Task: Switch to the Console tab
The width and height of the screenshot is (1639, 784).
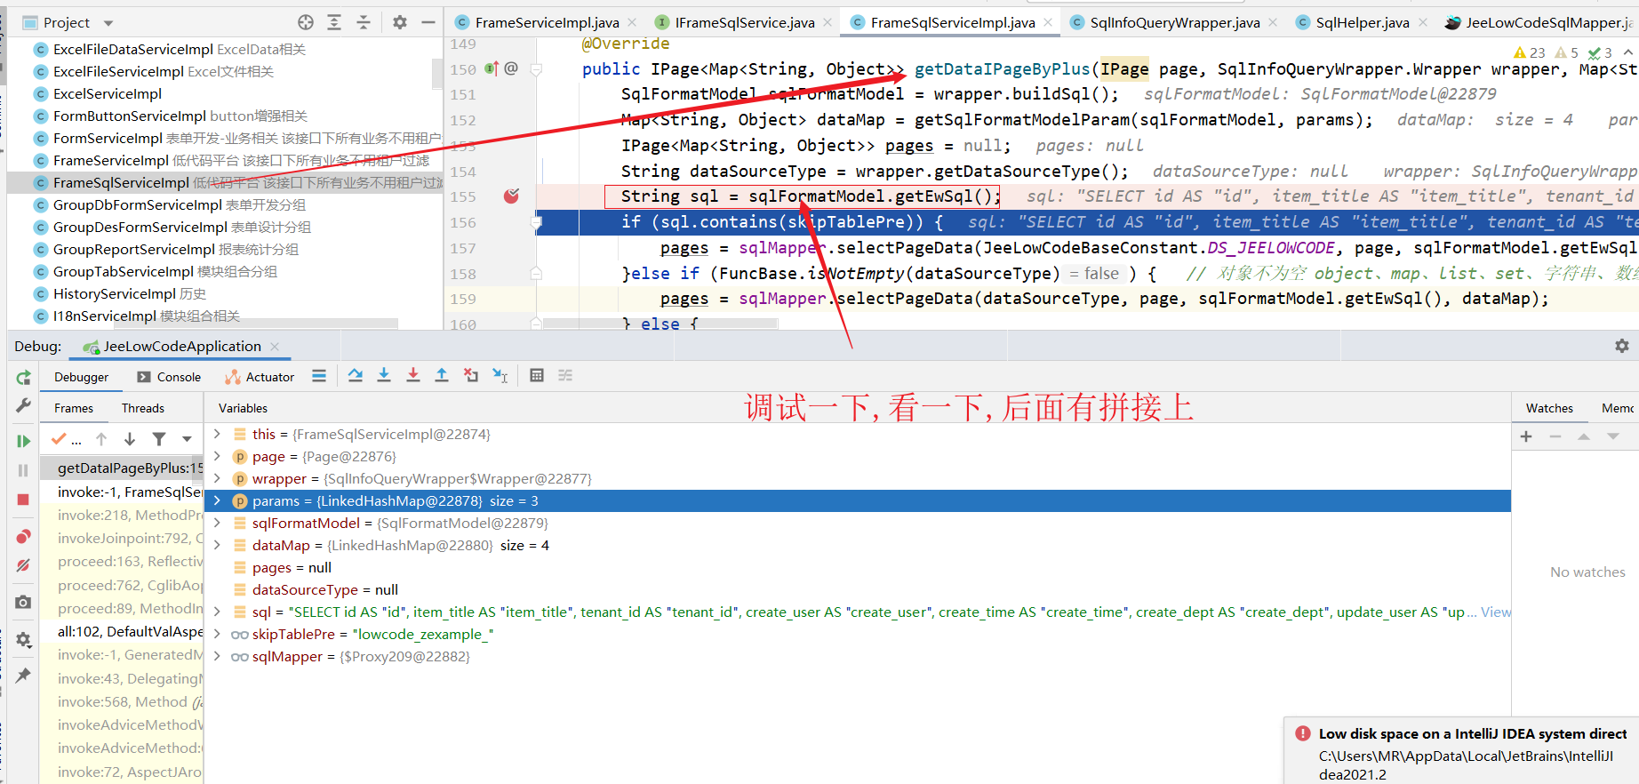Action: point(169,377)
